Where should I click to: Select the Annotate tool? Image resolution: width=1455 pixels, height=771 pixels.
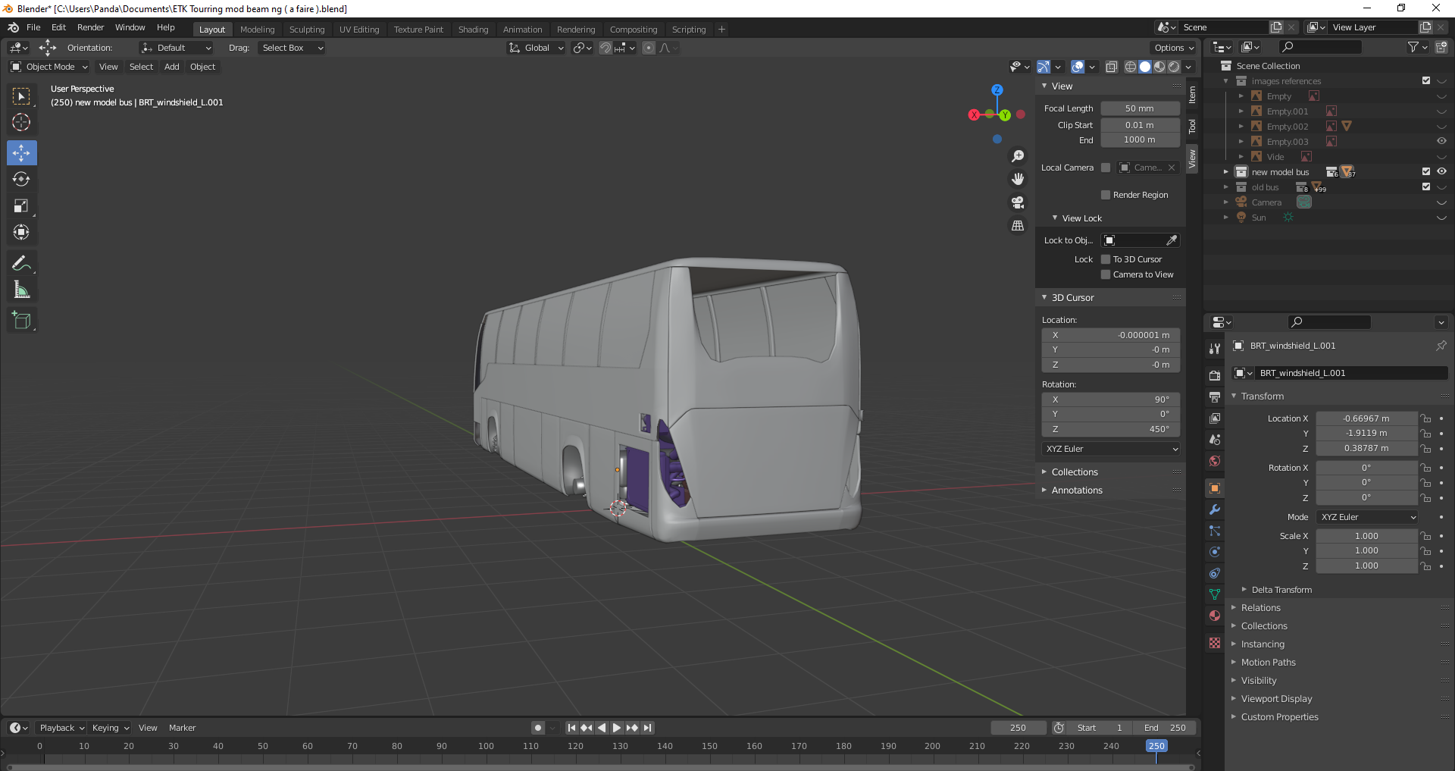21,263
